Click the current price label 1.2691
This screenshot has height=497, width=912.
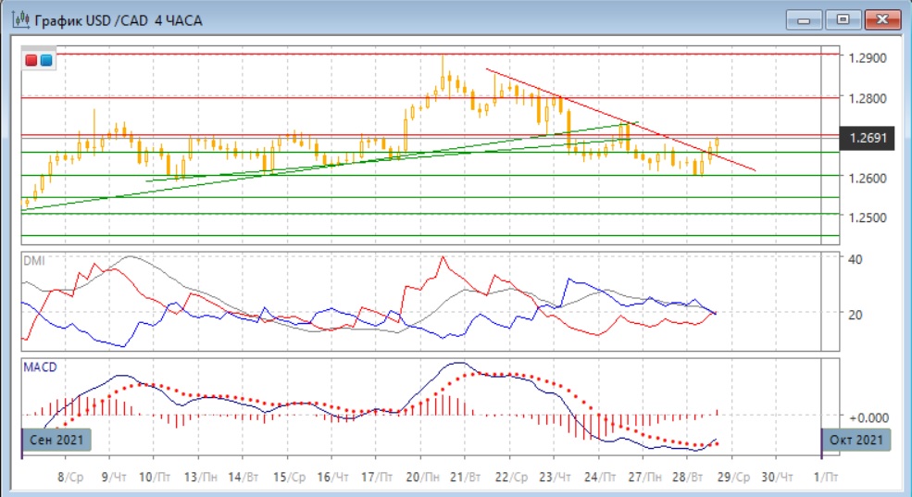point(868,139)
